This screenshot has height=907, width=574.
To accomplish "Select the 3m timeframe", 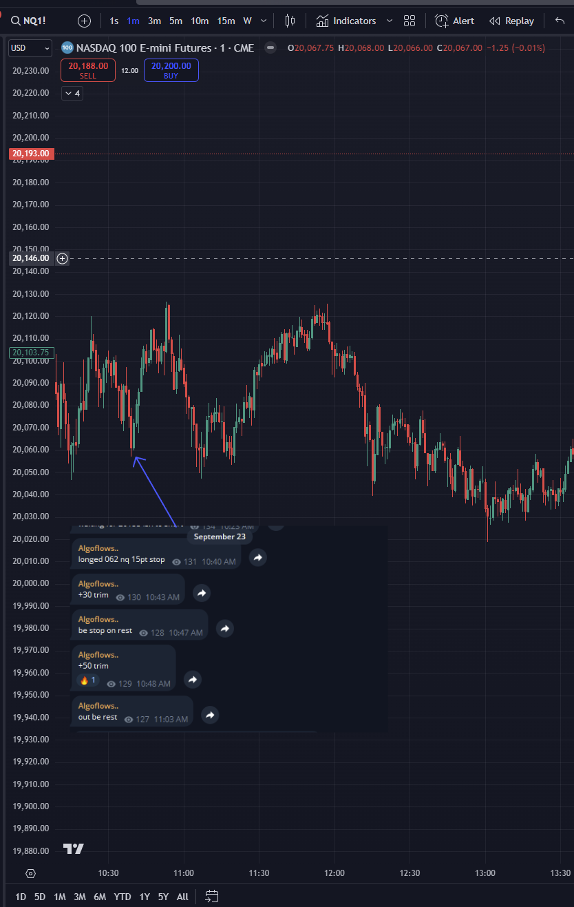I will (x=155, y=21).
